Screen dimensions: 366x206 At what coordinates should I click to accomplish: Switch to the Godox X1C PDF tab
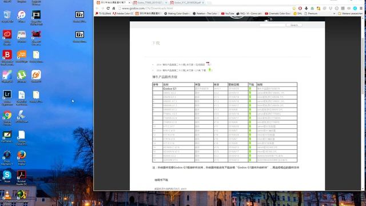point(187,2)
